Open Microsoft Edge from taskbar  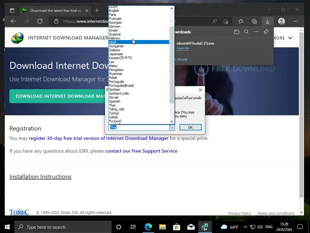(148, 227)
